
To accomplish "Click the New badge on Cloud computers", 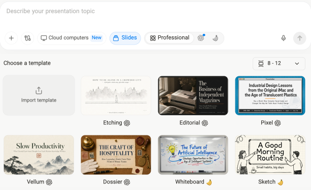I will click(96, 38).
